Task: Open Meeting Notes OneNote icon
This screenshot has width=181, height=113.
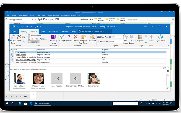Action: (53, 37)
